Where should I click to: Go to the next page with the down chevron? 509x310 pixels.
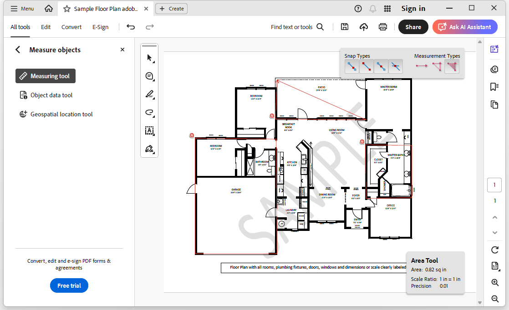[494, 233]
